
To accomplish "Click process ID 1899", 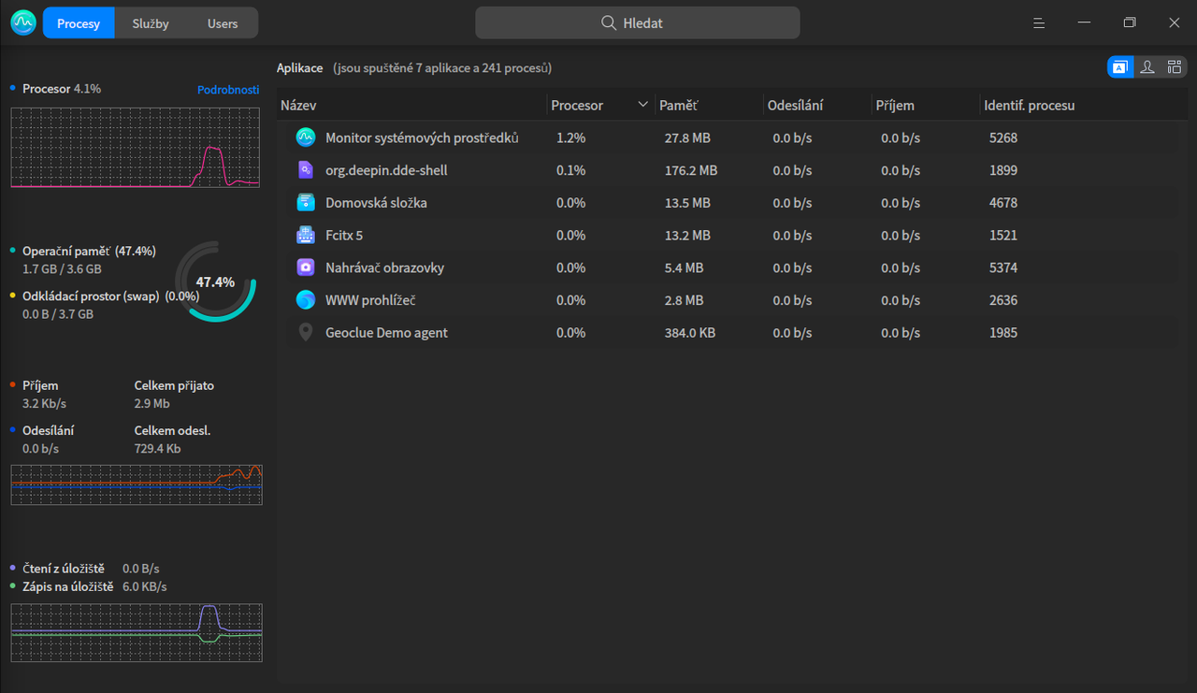I will pos(1003,170).
